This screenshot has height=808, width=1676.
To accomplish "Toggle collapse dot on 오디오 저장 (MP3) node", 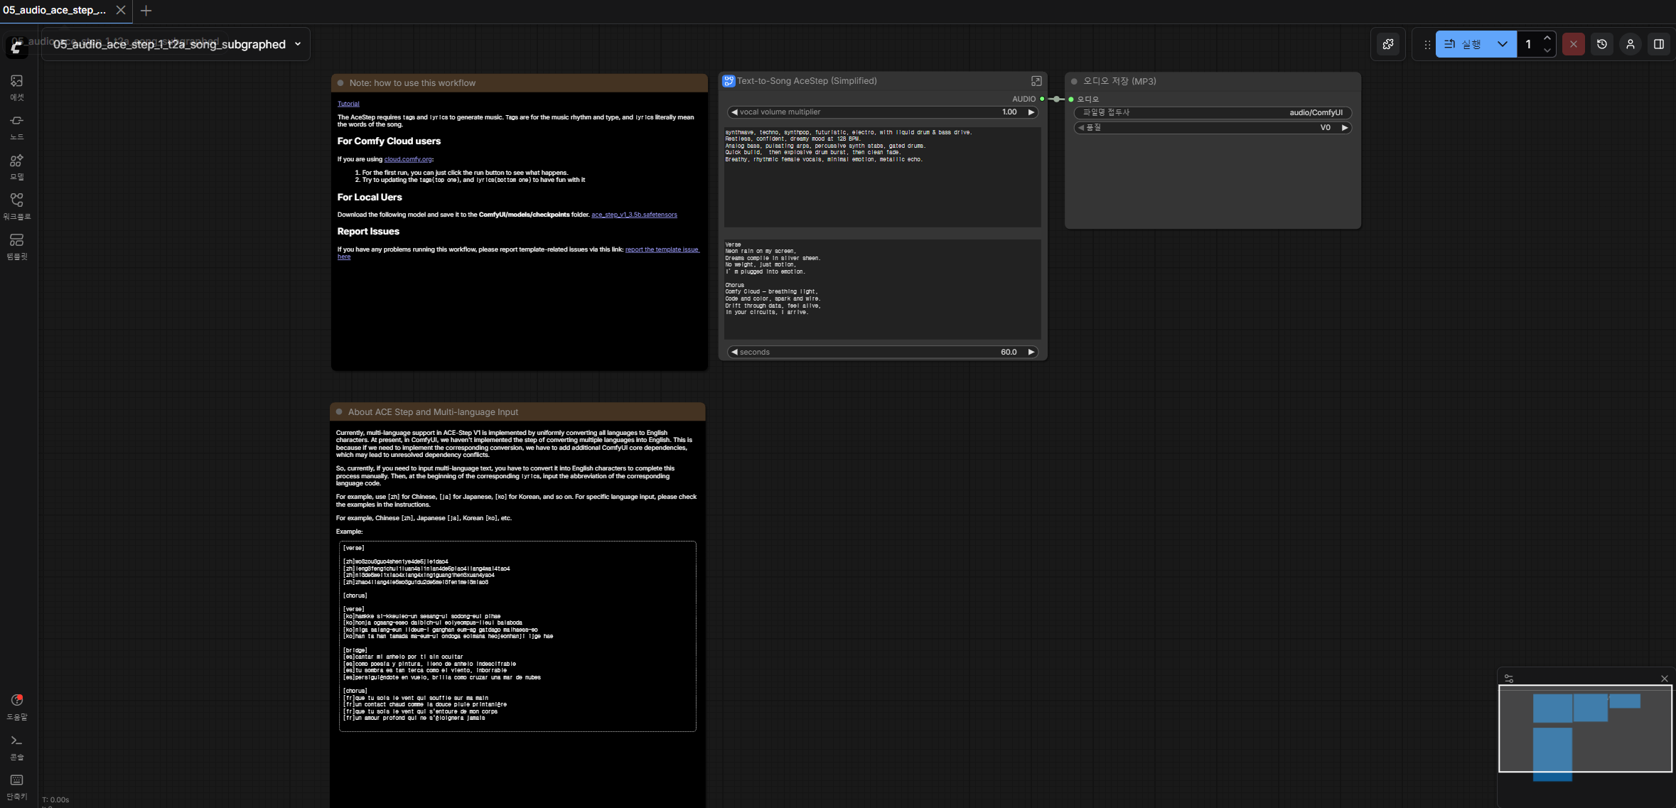I will 1074,82.
